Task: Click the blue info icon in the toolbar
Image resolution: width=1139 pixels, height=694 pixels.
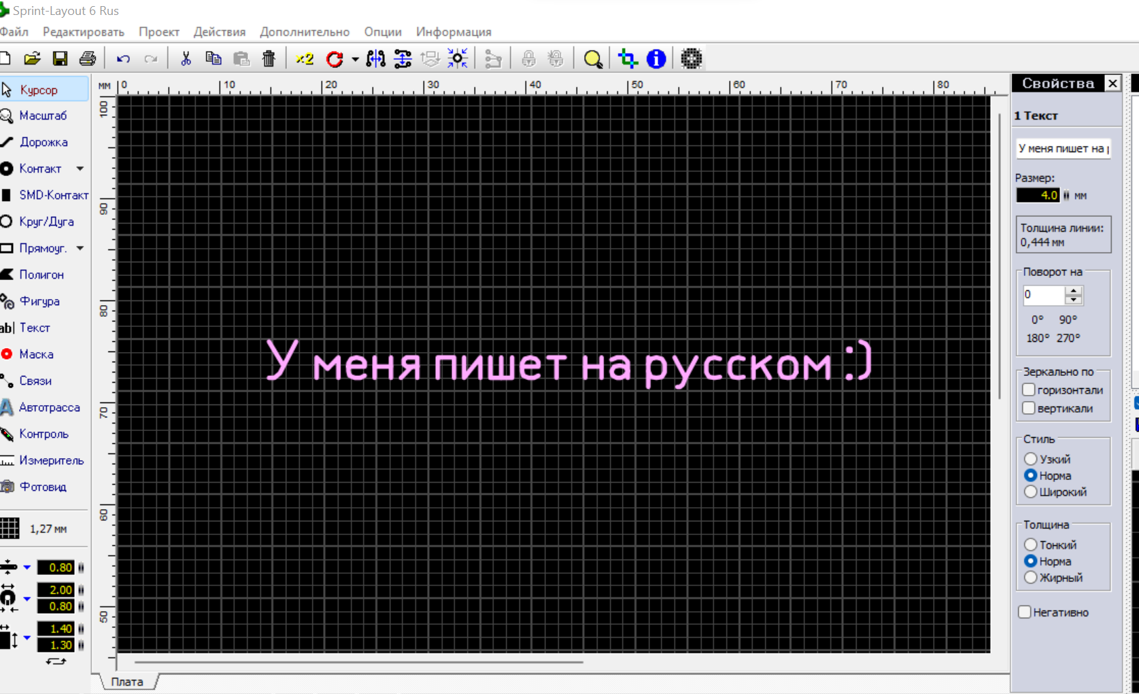Action: (x=656, y=59)
